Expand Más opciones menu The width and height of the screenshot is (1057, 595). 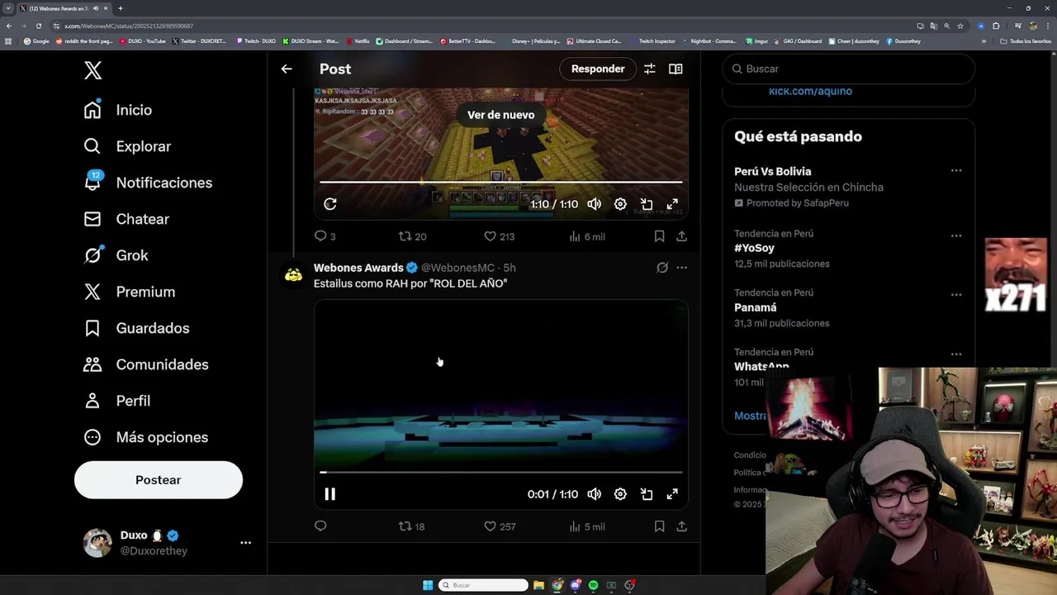coord(146,437)
